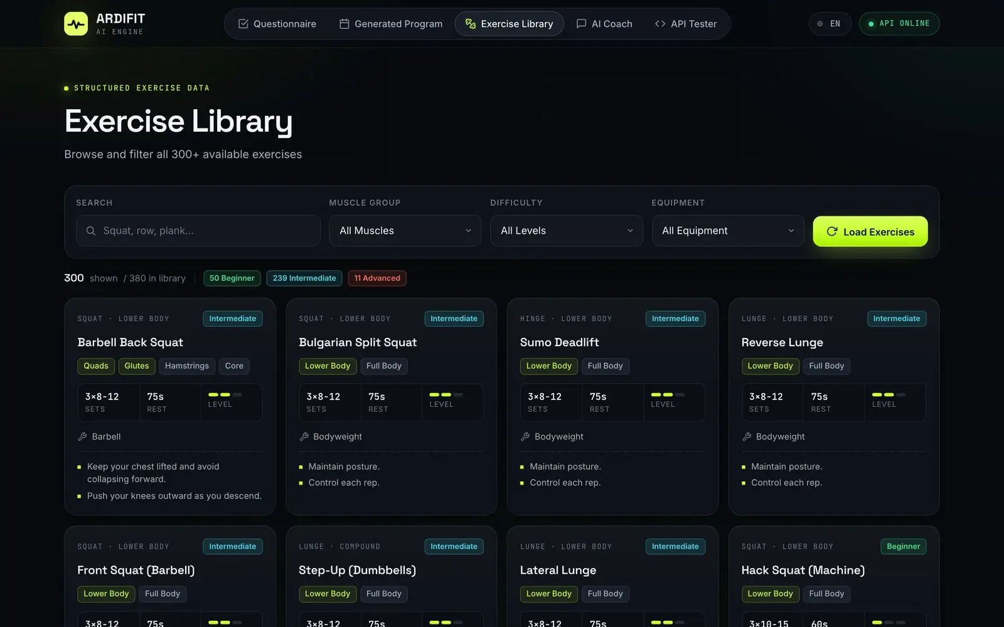Click the Quads tag on Barbell Back Squat
Screen dimensions: 1004x627
click(96, 366)
